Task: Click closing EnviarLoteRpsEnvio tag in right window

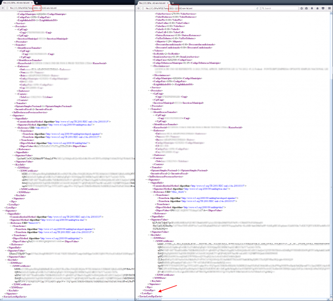Action: tap(150, 296)
